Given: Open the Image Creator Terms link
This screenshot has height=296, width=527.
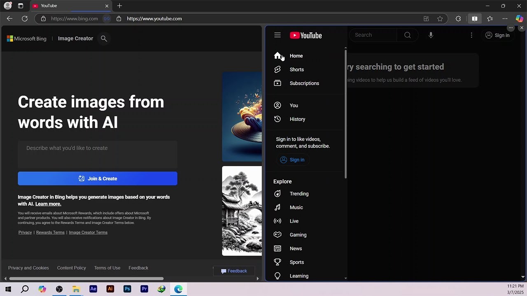Looking at the screenshot, I should click(x=88, y=232).
